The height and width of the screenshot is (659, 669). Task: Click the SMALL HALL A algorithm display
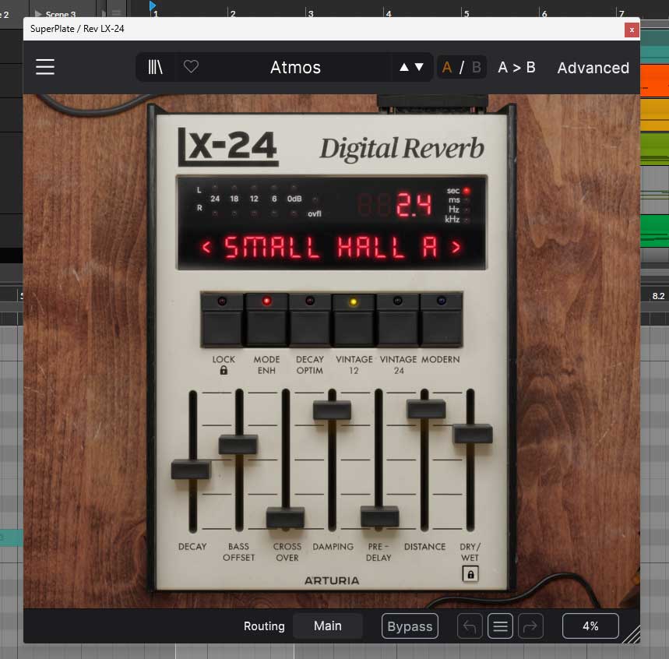[331, 247]
